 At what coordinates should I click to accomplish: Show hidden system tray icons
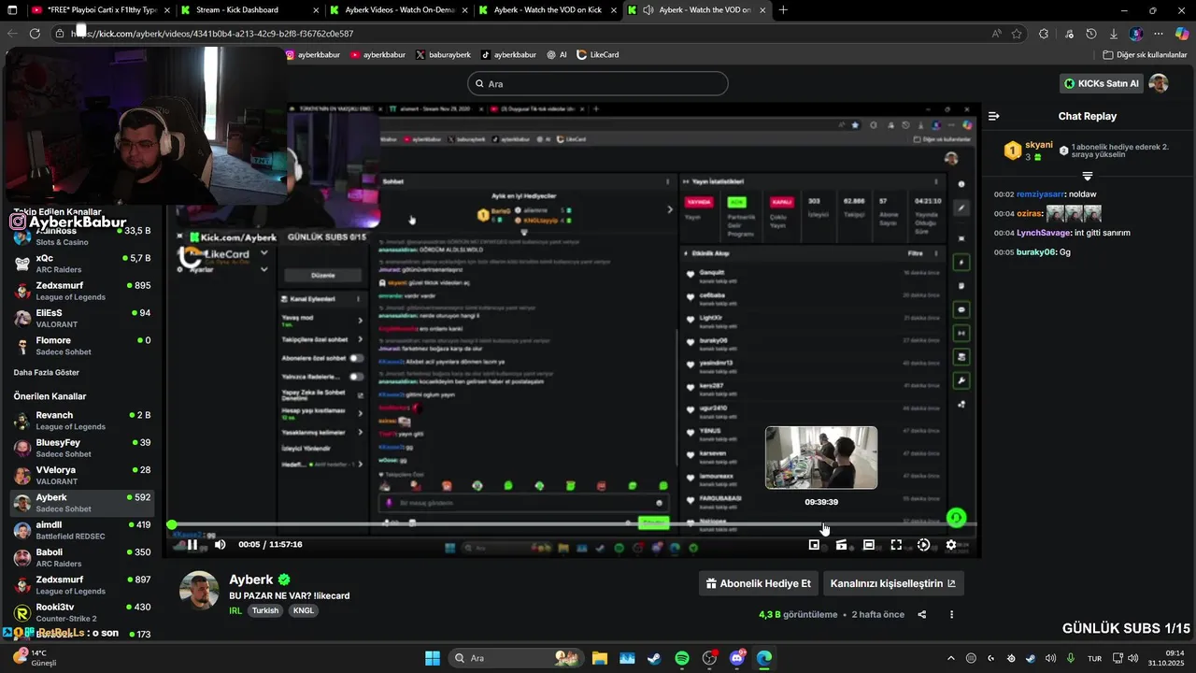[951, 658]
